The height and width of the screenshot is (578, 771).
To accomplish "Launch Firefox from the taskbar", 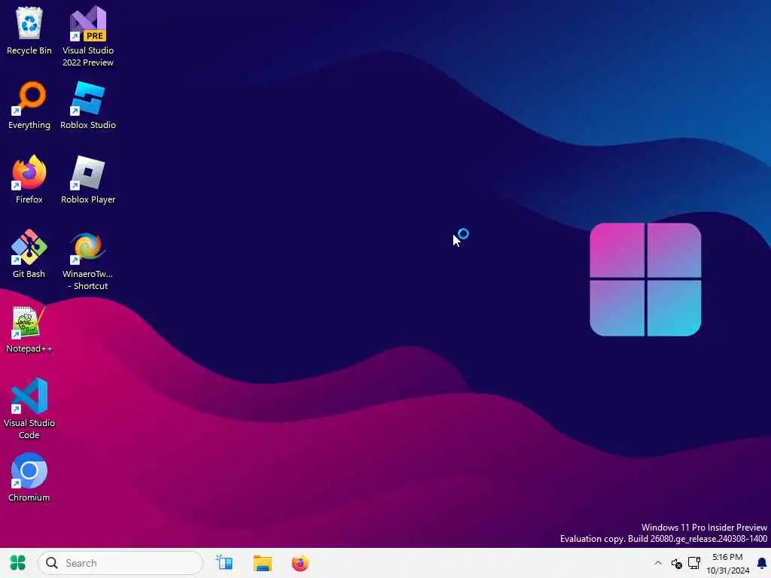I will click(300, 563).
